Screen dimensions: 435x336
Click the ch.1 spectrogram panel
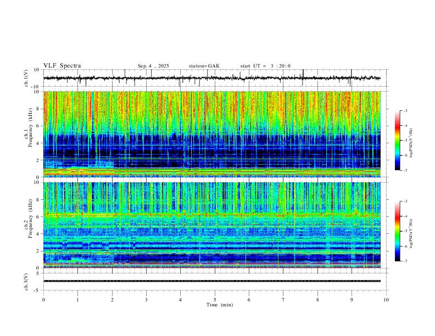point(212,134)
